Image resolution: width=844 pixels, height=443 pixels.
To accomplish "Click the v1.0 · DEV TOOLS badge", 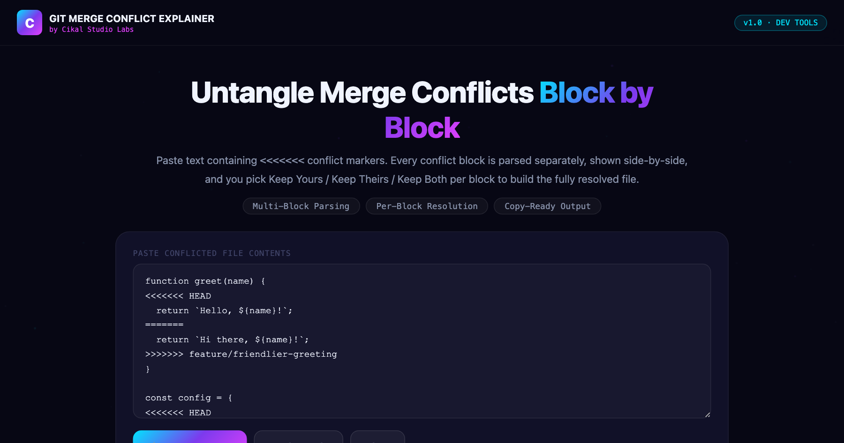I will [780, 23].
